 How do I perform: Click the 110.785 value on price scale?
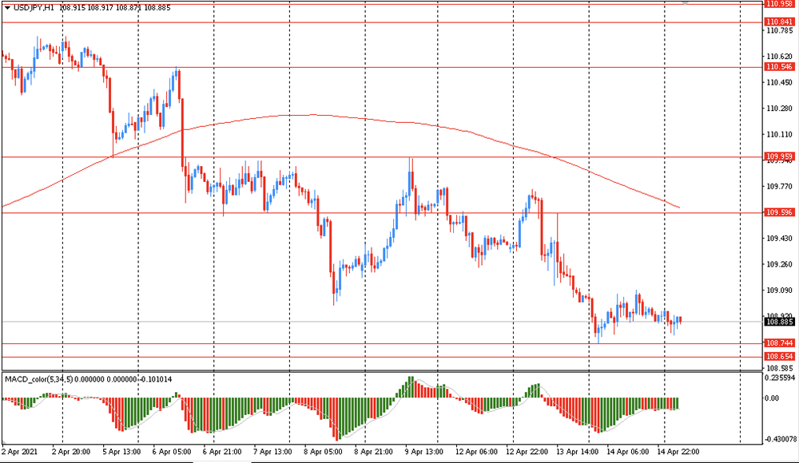[780, 30]
